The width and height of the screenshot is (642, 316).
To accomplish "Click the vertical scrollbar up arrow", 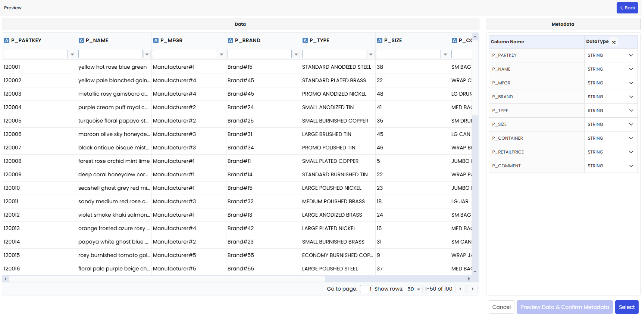I will (475, 37).
